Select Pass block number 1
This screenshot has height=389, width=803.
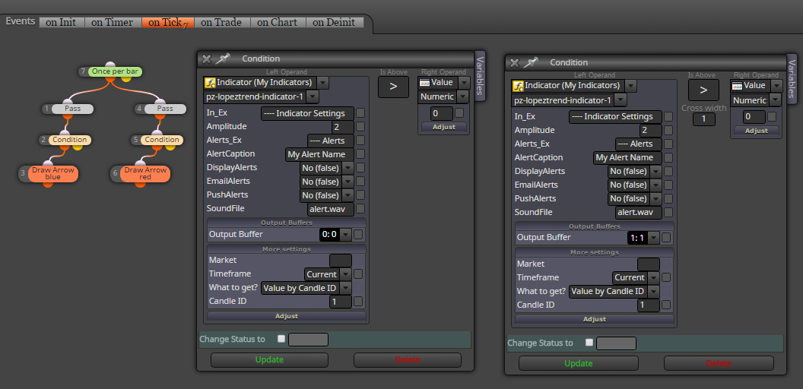tap(72, 109)
